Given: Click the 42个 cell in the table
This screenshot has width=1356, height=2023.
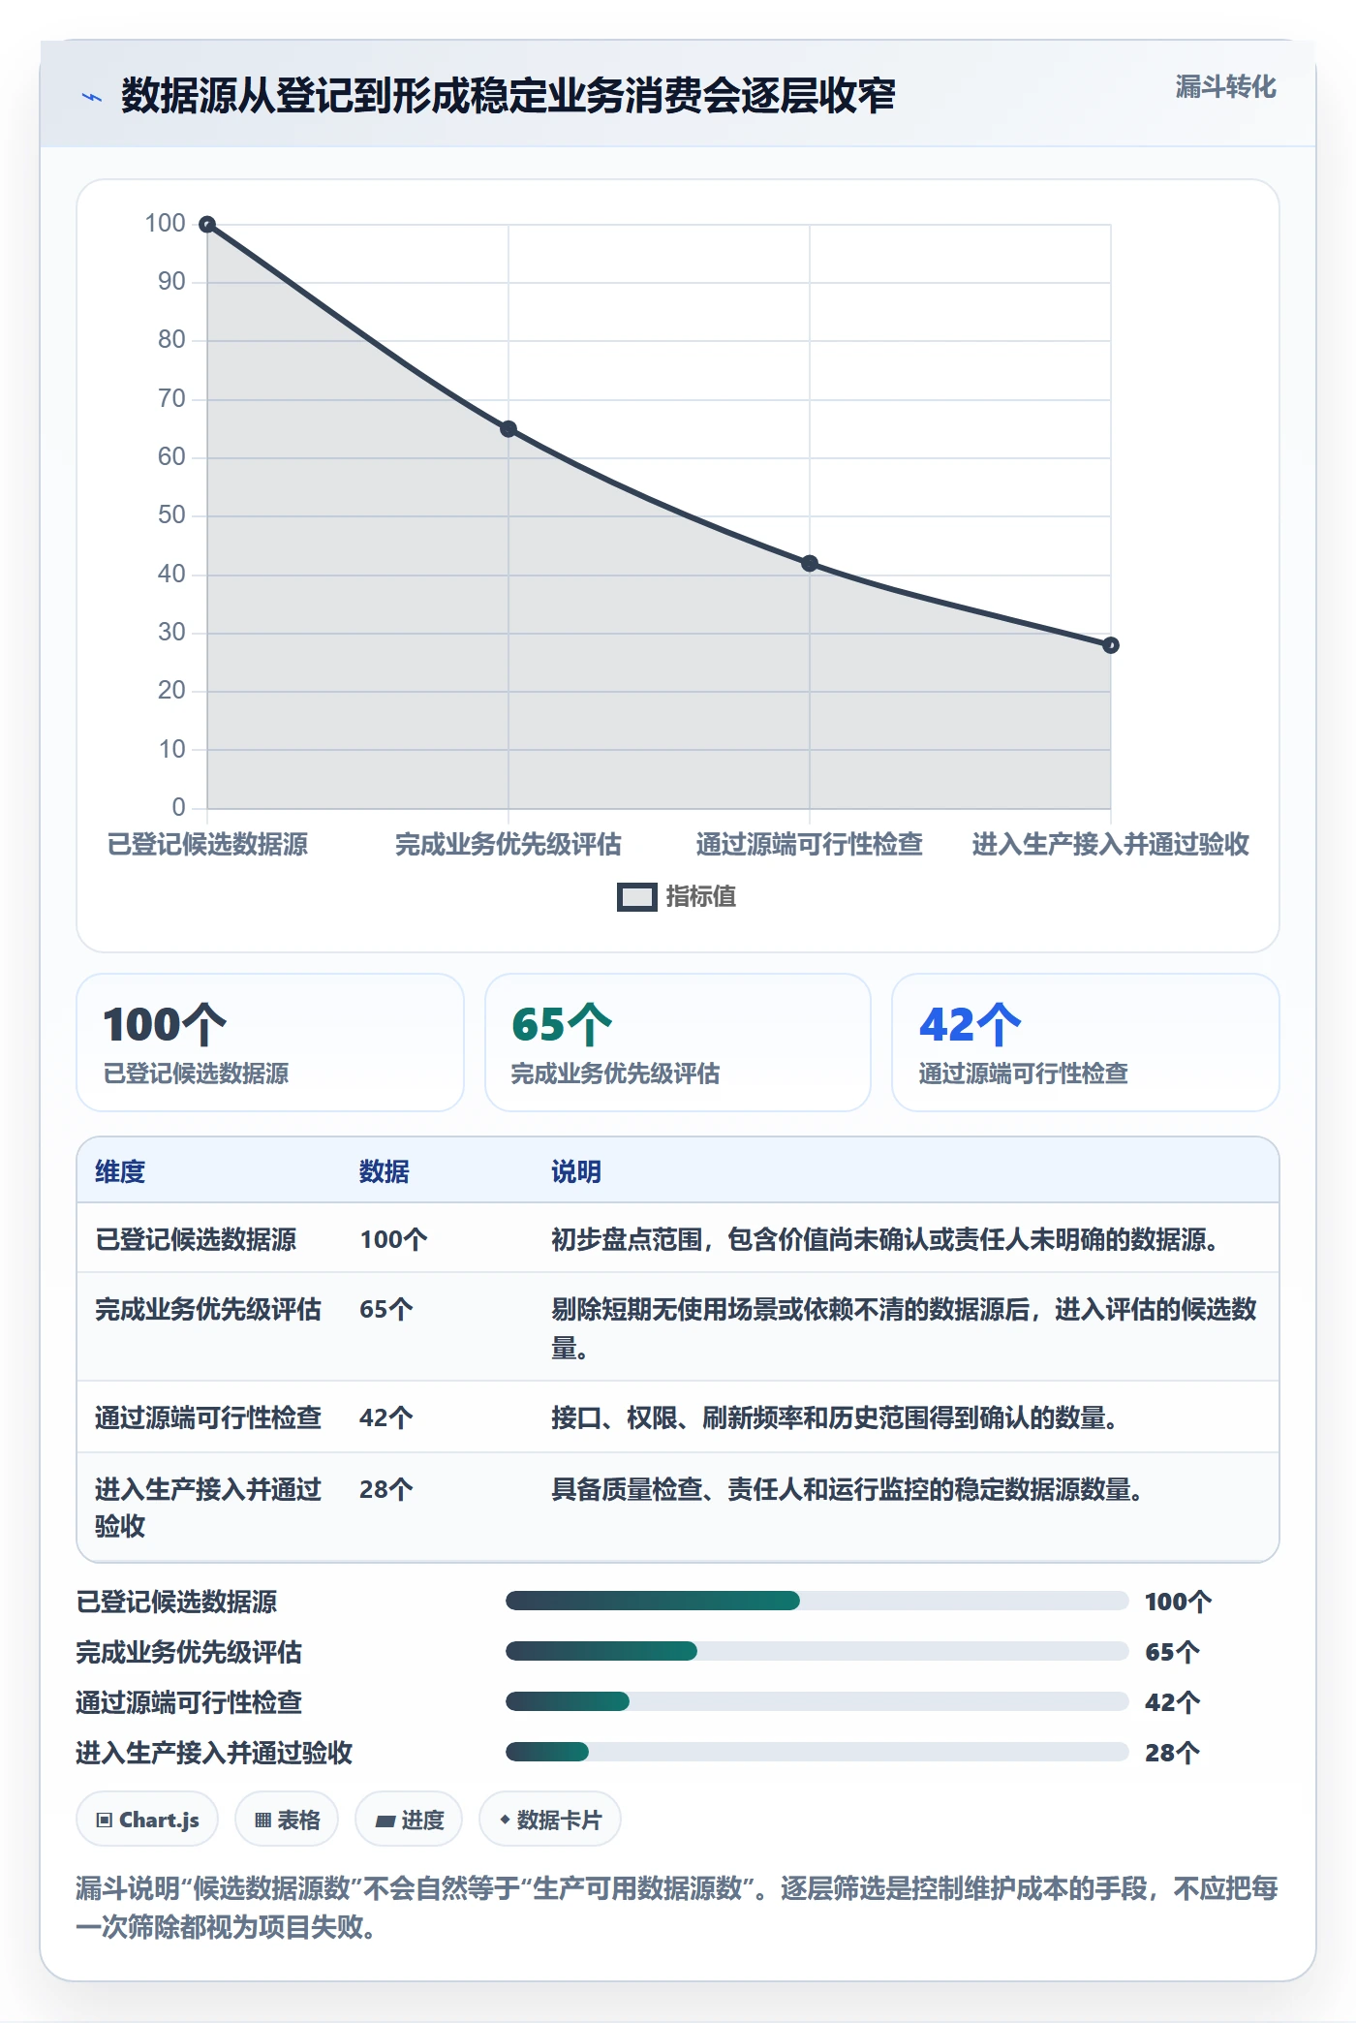Looking at the screenshot, I should click(x=386, y=1417).
